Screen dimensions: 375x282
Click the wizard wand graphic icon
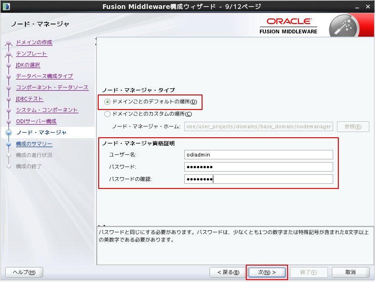[x=344, y=26]
